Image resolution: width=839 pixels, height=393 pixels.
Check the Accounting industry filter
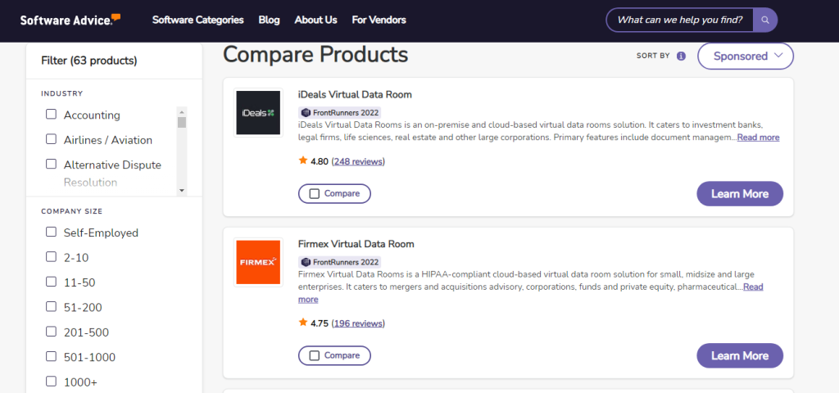pyautogui.click(x=51, y=115)
